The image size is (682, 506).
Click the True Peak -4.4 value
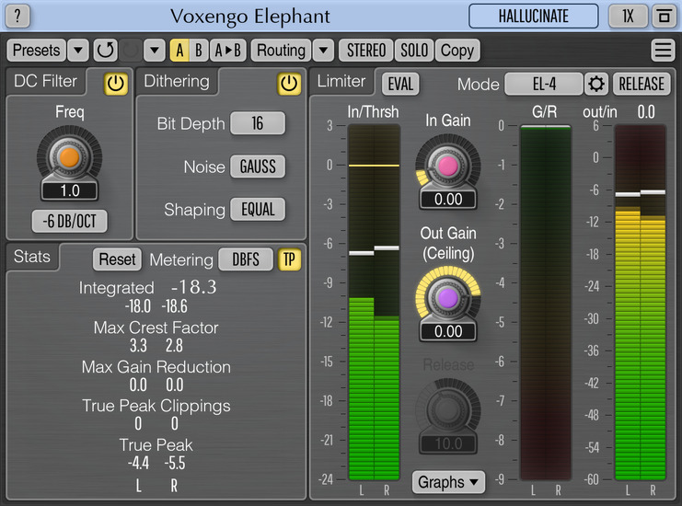[138, 464]
